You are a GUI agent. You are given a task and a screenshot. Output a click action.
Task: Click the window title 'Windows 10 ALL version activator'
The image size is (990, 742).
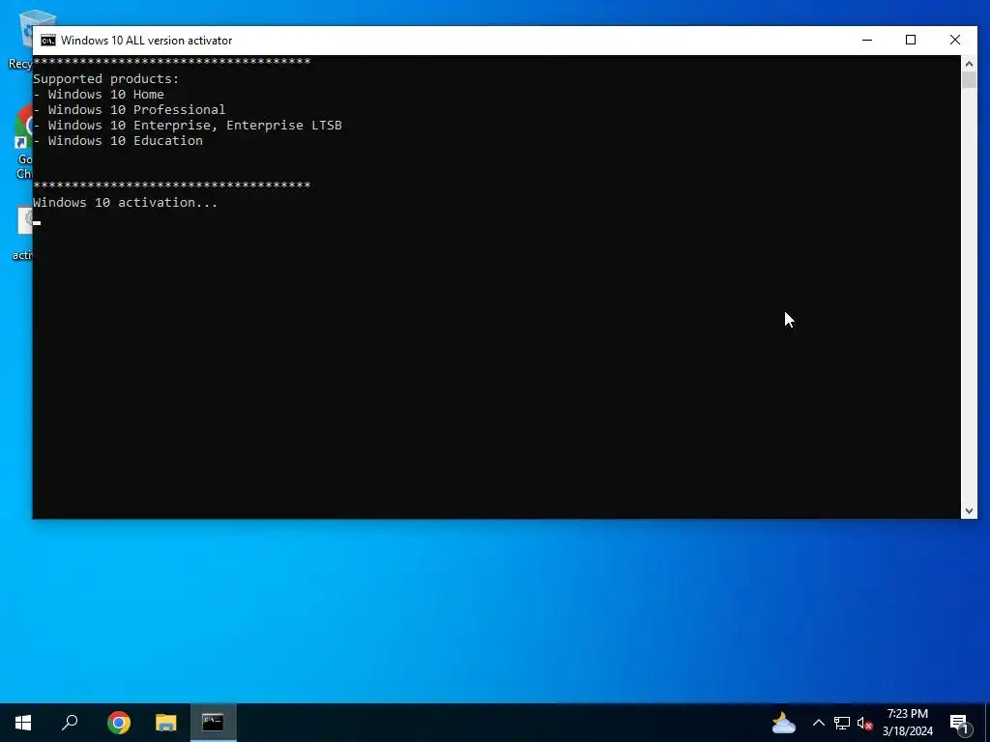[x=147, y=41]
